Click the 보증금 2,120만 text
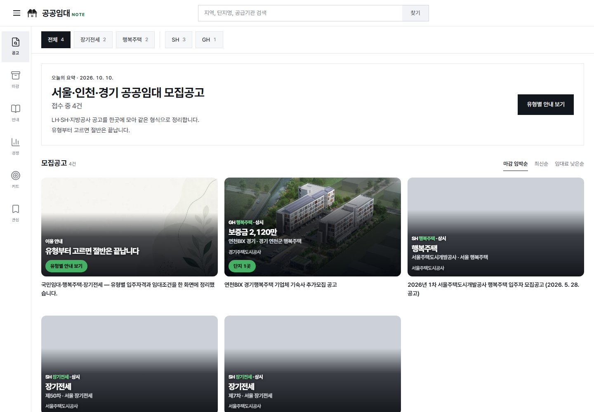The width and height of the screenshot is (594, 412). coord(252,232)
